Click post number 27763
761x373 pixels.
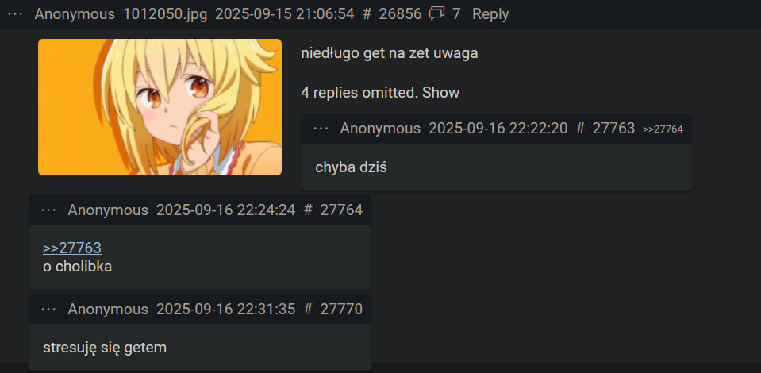coord(613,129)
